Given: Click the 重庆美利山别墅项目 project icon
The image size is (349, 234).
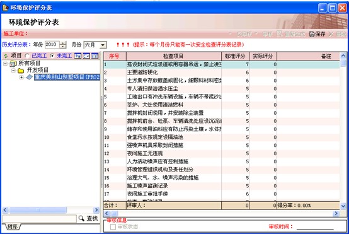Looking at the screenshot, I should [x=30, y=77].
